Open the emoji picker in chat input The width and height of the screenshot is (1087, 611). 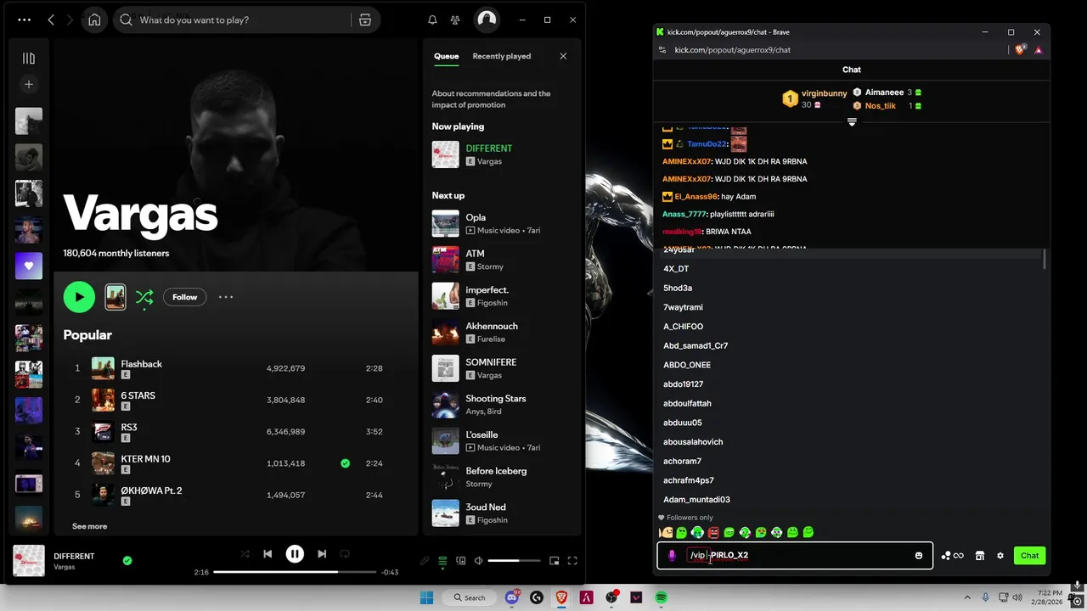click(x=918, y=555)
